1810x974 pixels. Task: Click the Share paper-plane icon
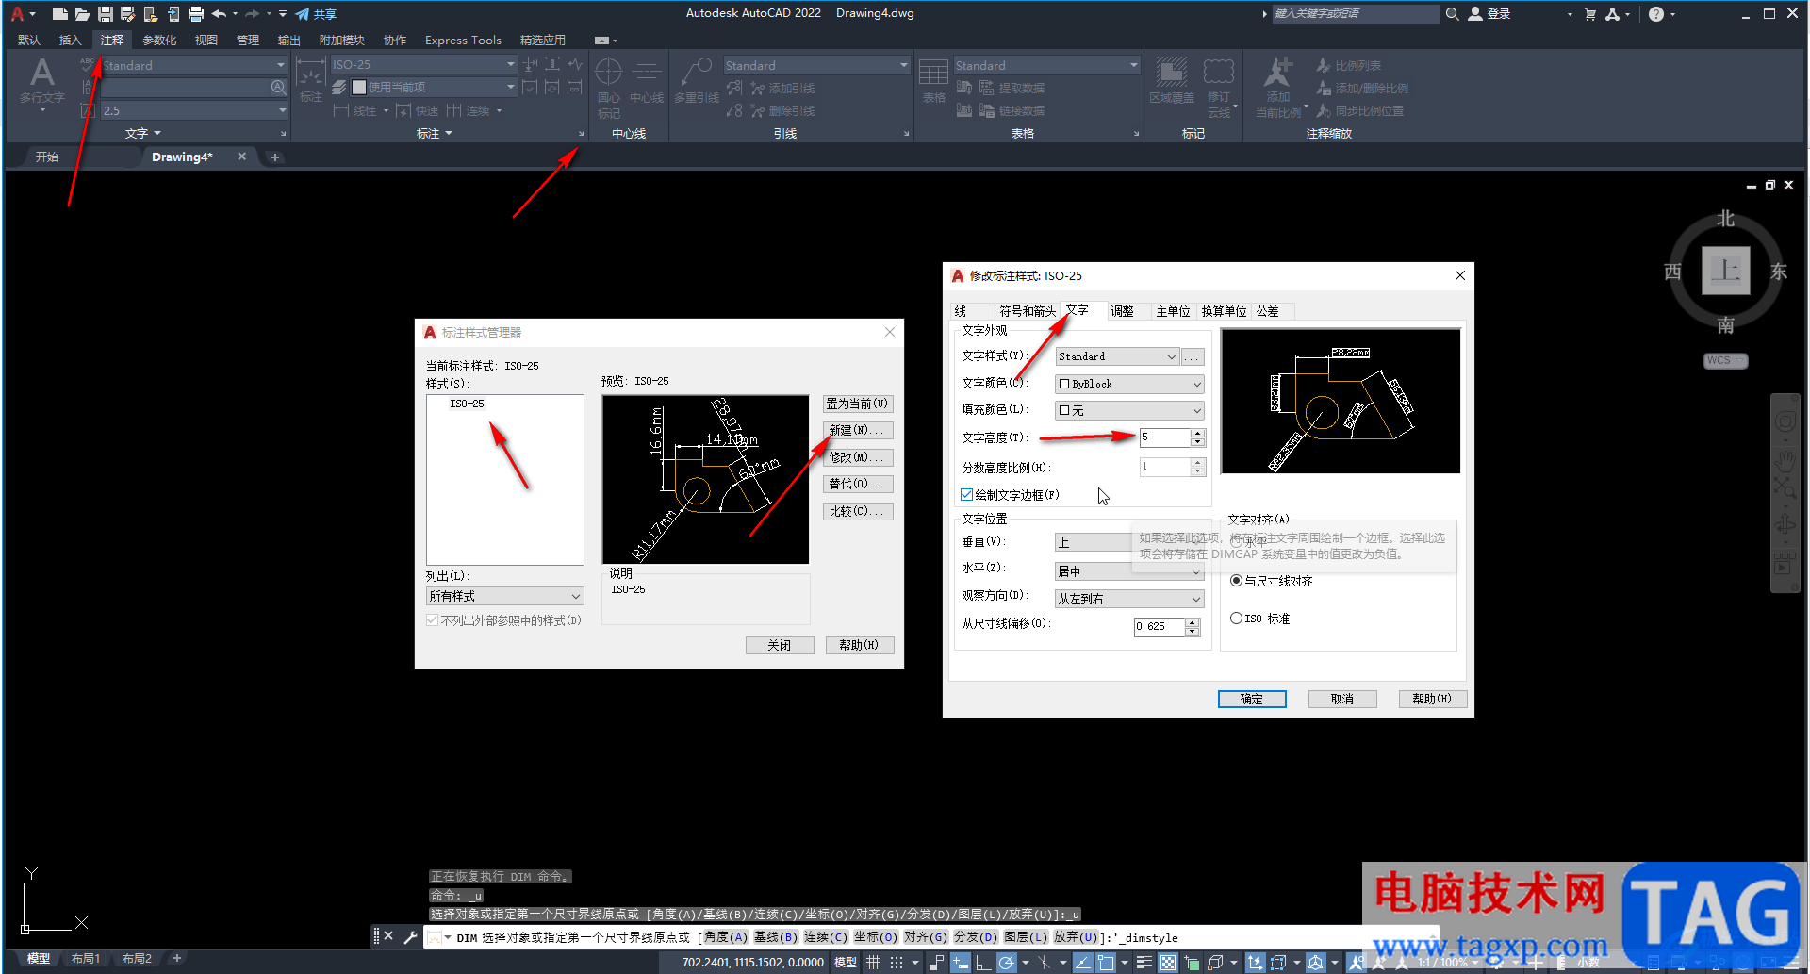(302, 14)
